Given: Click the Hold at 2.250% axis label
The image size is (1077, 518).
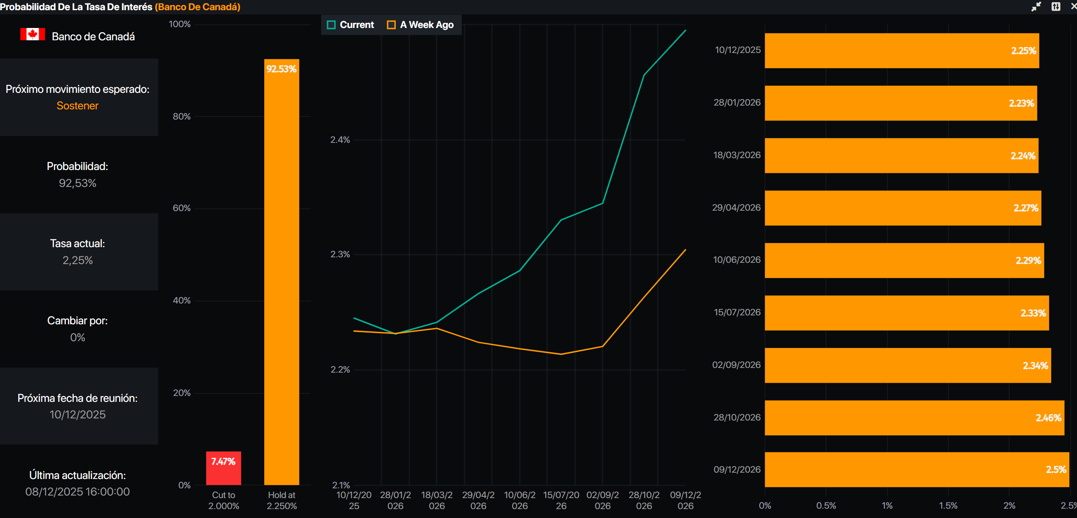Looking at the screenshot, I should coord(282,500).
